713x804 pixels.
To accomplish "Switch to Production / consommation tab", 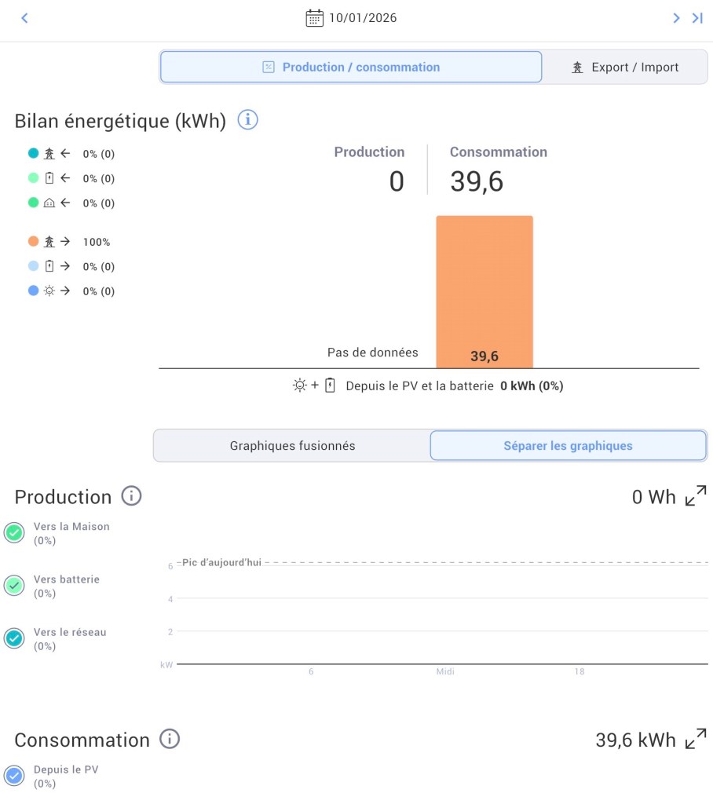I will (x=351, y=68).
